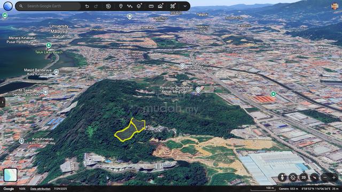
Task: Open the add image overlay tool
Action: 160,6
